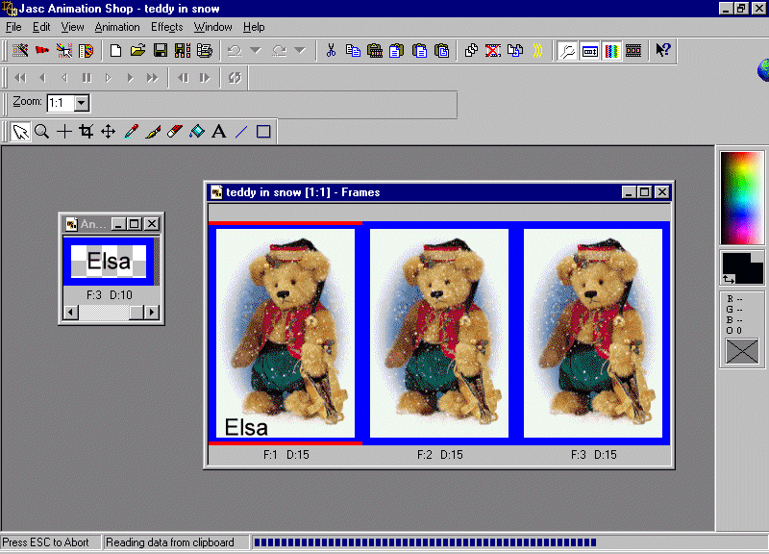The height and width of the screenshot is (554, 769).
Task: Choose the Flood Fill tool
Action: pos(196,132)
